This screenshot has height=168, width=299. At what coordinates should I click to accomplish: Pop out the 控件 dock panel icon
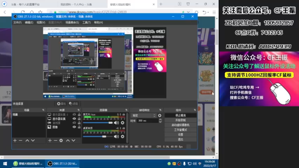pos(195,110)
